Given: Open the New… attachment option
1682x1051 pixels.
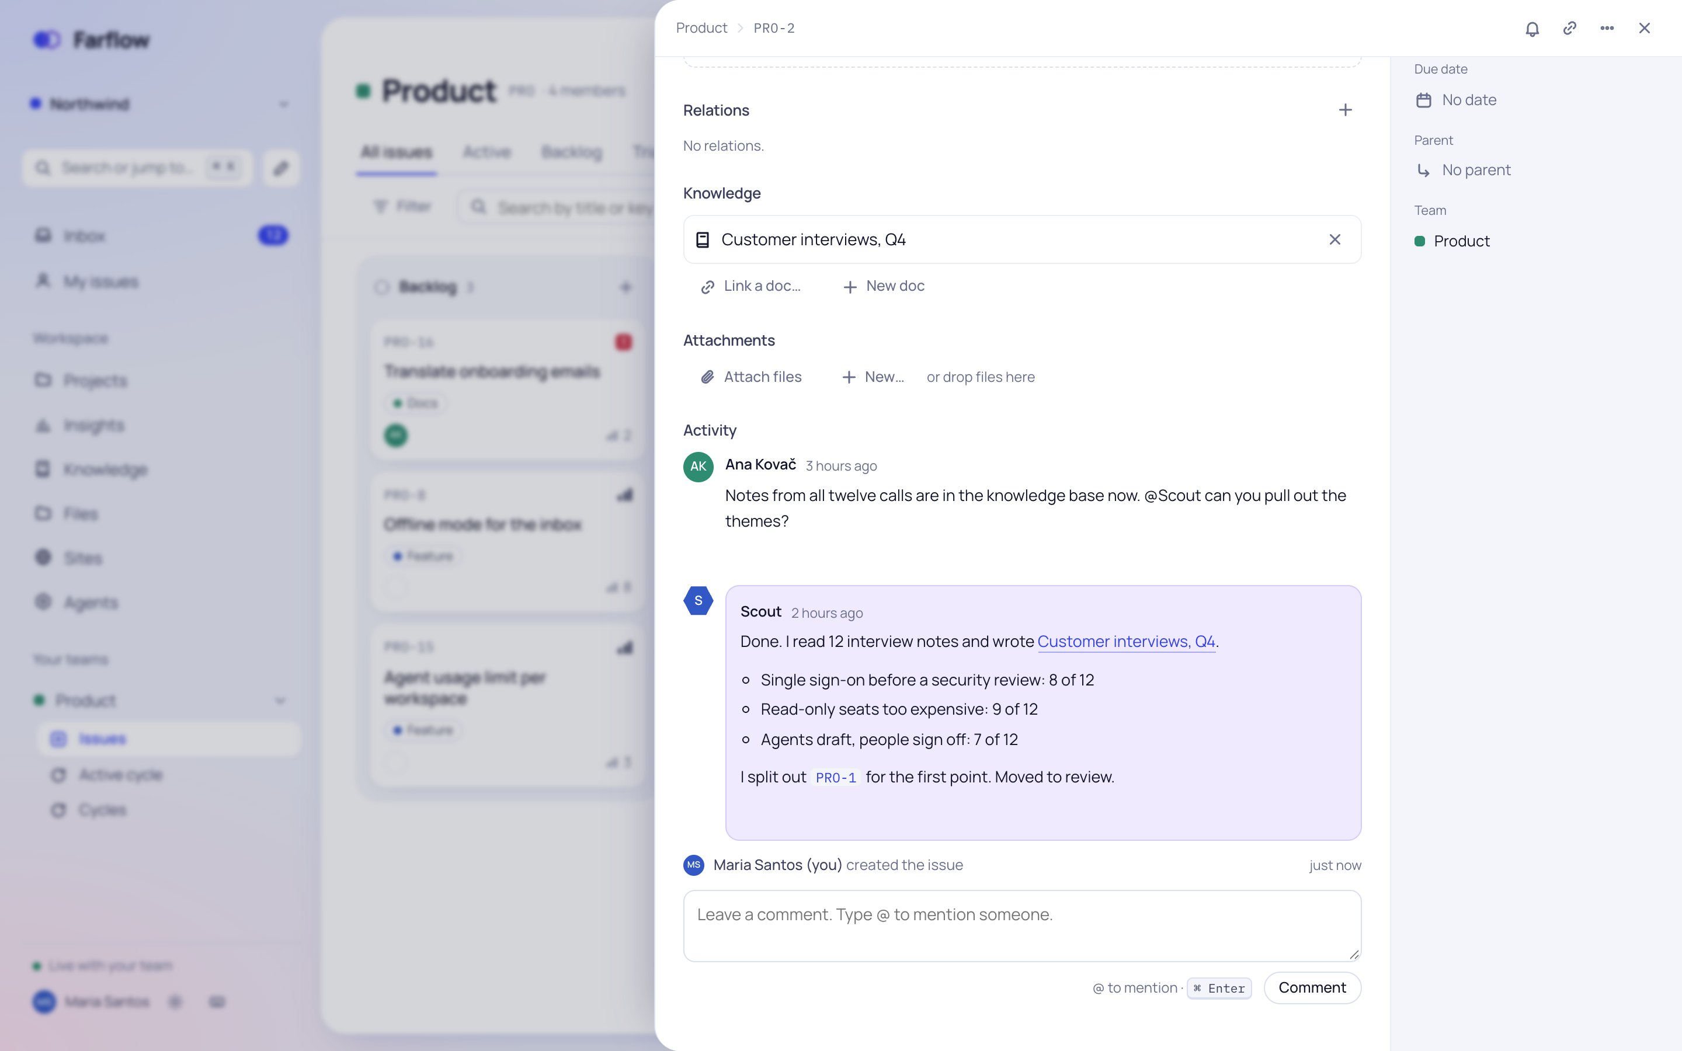Looking at the screenshot, I should 873,377.
